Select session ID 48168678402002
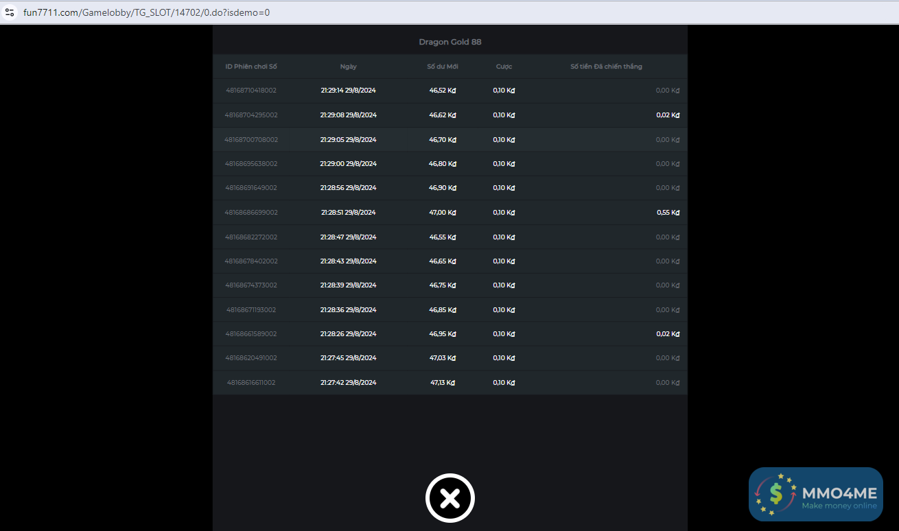Screen dimensions: 899x531 coord(251,261)
